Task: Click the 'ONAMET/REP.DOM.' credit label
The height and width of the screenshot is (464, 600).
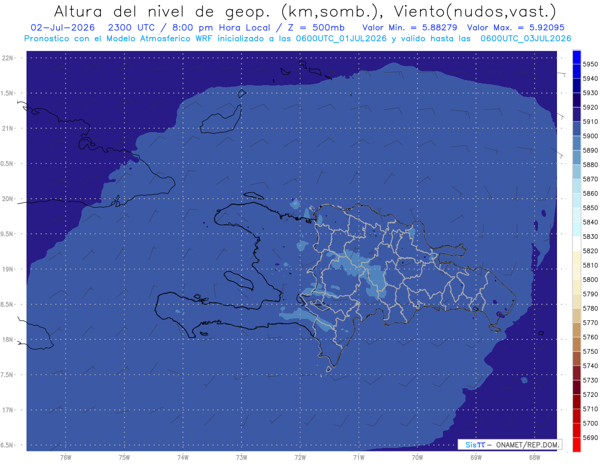Action: click(x=527, y=444)
